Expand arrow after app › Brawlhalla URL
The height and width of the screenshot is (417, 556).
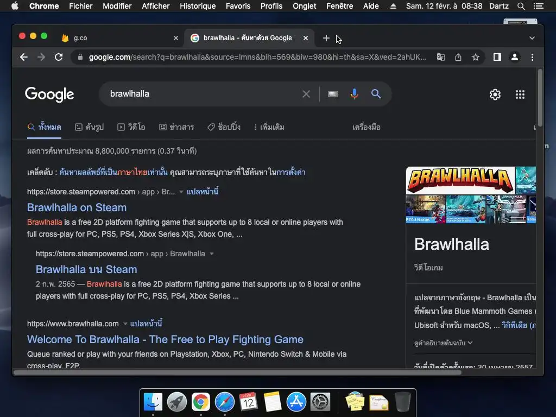click(212, 254)
